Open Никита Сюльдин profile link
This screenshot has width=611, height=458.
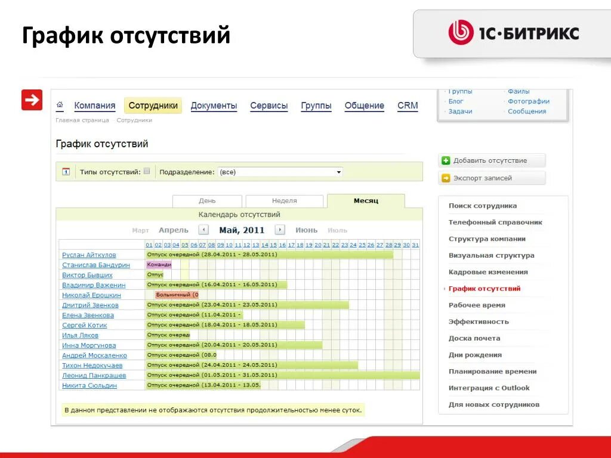pos(90,386)
